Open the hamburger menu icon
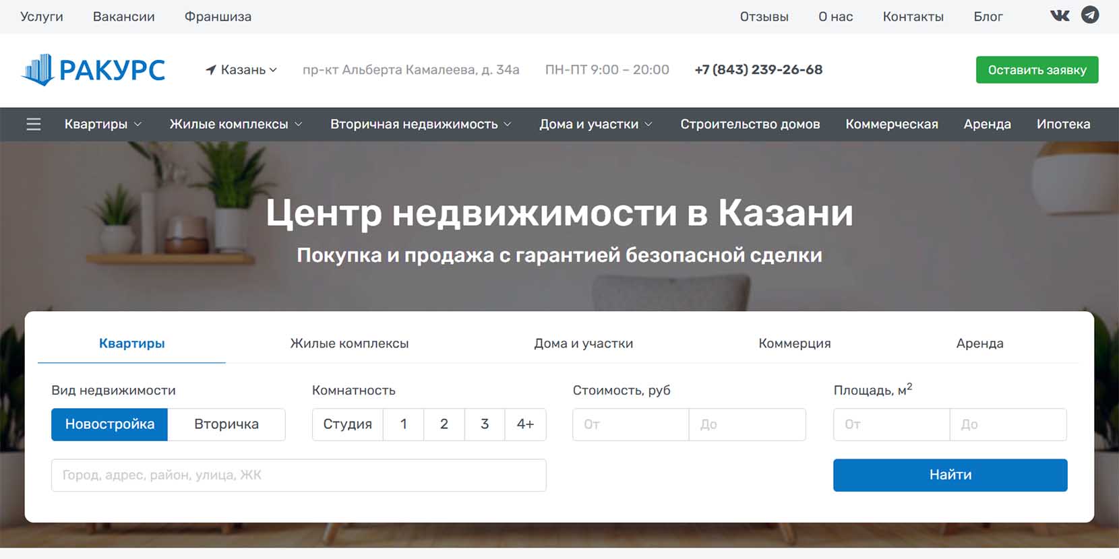1119x559 pixels. coord(33,125)
